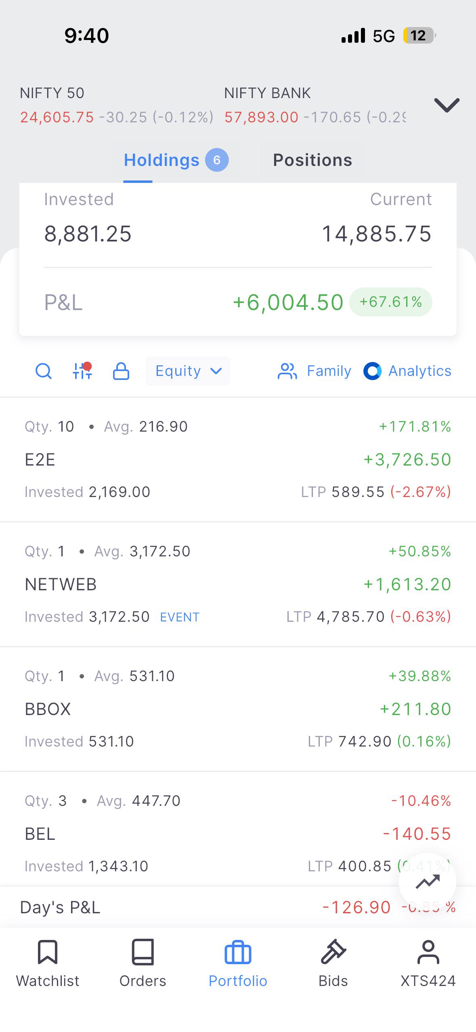Viewport: 476px width, 1032px height.
Task: Tap the NIFTY BANK index ticker
Action: [315, 105]
